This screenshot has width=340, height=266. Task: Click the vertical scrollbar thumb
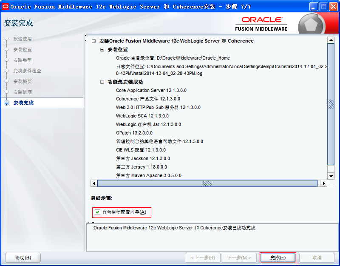(331, 104)
